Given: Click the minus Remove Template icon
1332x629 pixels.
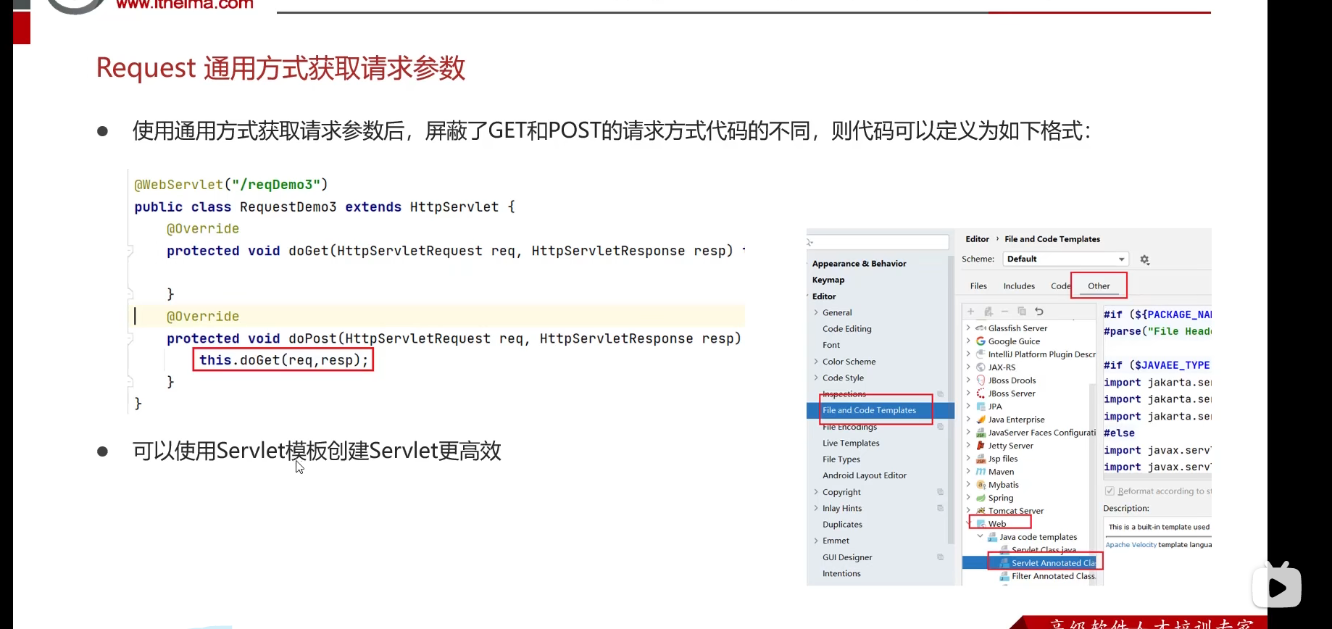Looking at the screenshot, I should pyautogui.click(x=1004, y=312).
